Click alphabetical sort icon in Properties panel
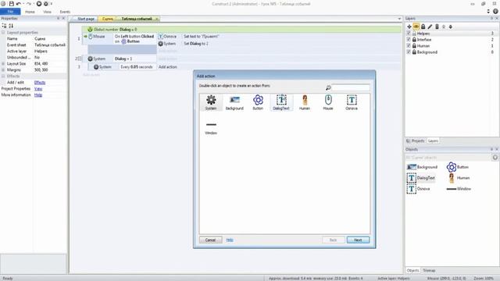 tap(11, 26)
